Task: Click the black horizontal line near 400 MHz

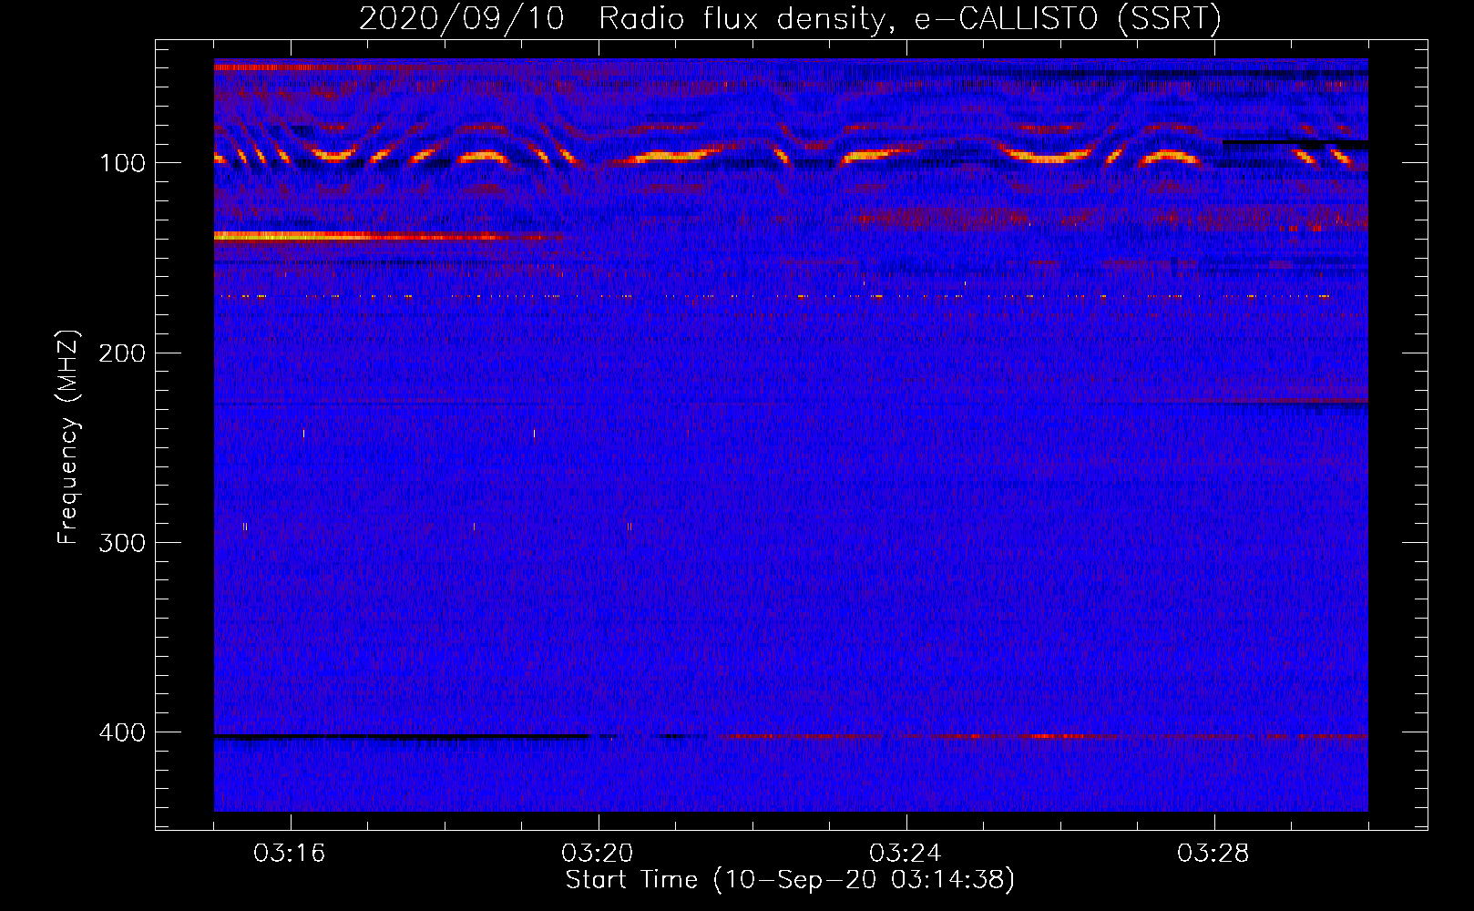Action: 401,736
